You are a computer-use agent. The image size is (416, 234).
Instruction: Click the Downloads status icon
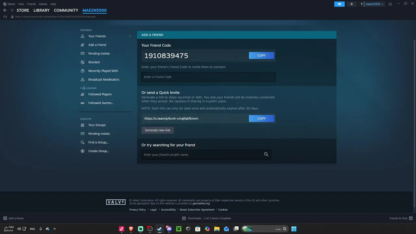pyautogui.click(x=184, y=218)
